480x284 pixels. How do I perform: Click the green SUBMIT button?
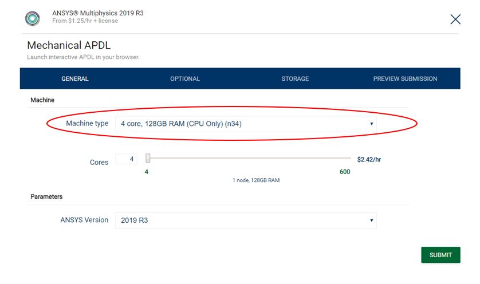click(x=440, y=255)
